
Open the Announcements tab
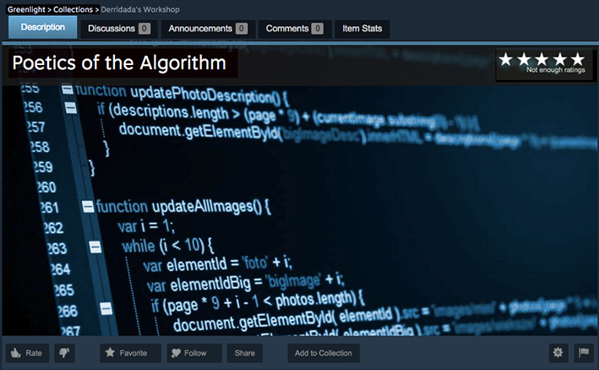[x=208, y=29]
